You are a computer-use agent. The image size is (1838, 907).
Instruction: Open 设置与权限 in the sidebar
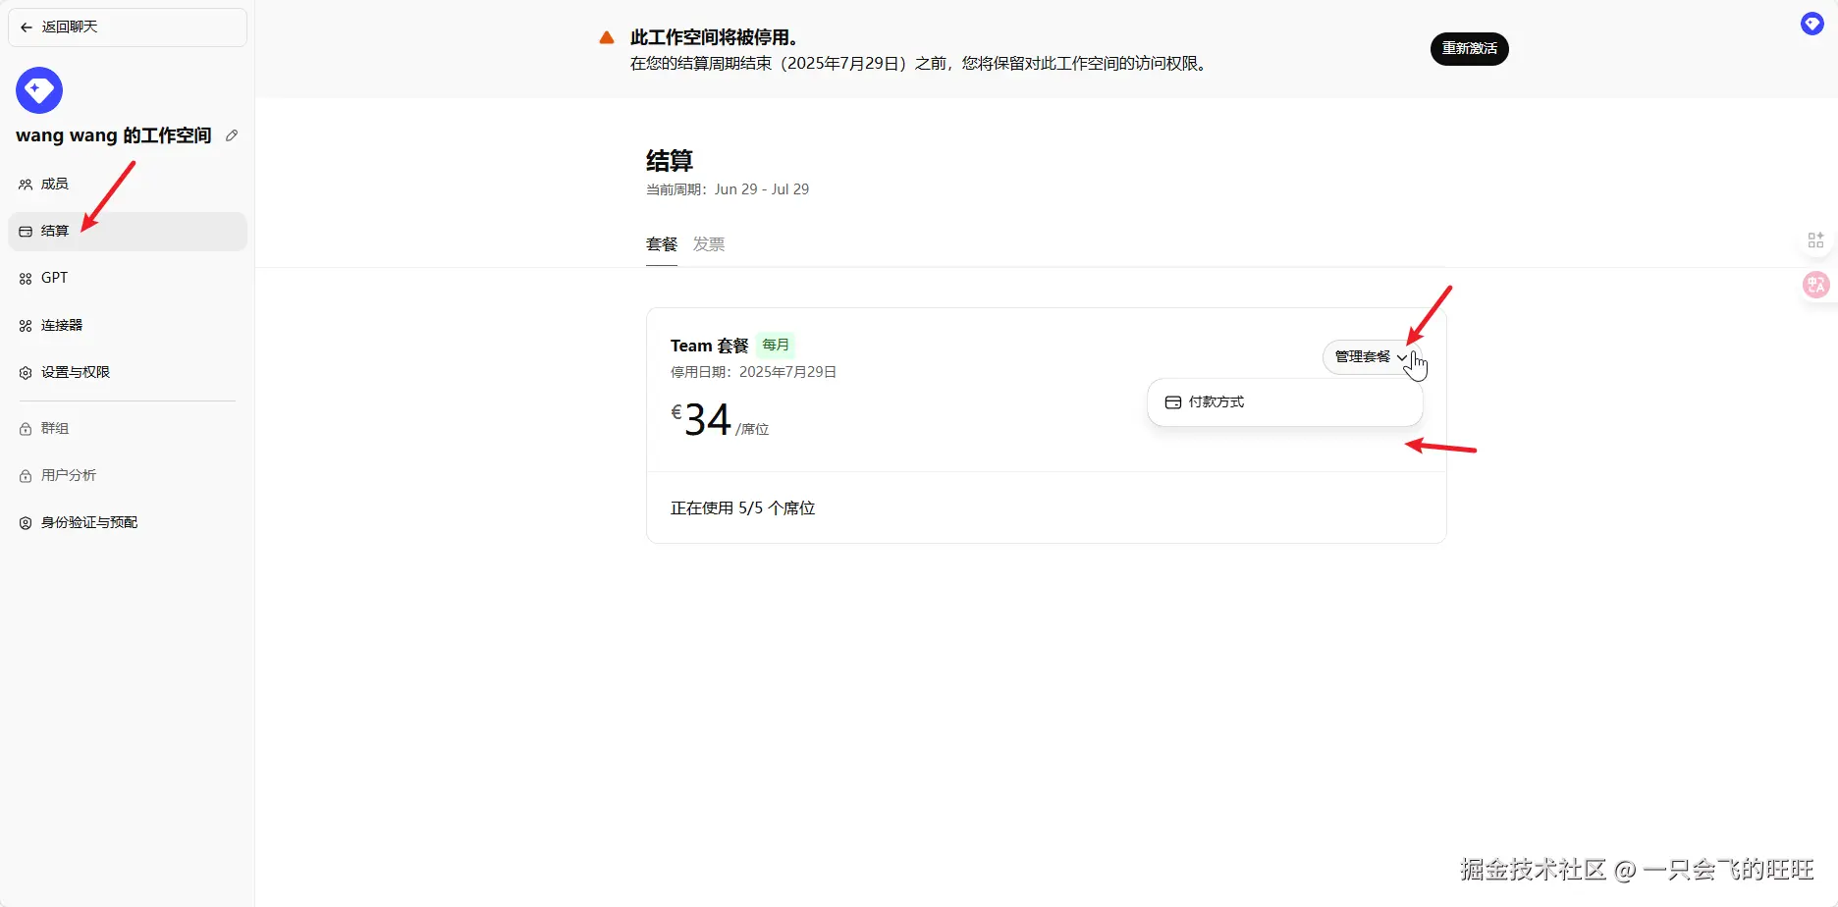pos(128,373)
